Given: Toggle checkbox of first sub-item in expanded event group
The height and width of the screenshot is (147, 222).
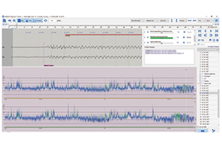Looking at the screenshot, I should (x=203, y=74).
